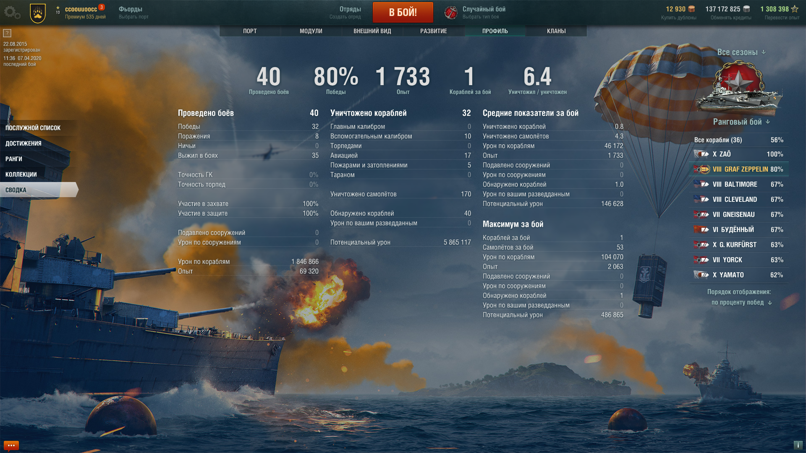Select the random battle type icon
The image size is (806, 453).
[x=451, y=13]
